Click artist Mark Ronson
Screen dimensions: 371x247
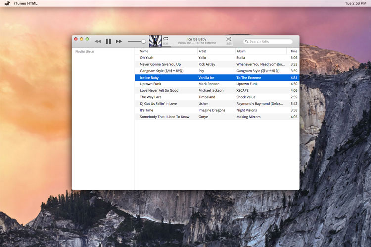[209, 84]
